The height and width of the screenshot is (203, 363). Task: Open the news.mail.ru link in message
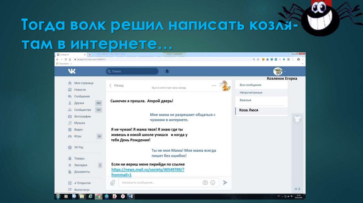pos(148,172)
